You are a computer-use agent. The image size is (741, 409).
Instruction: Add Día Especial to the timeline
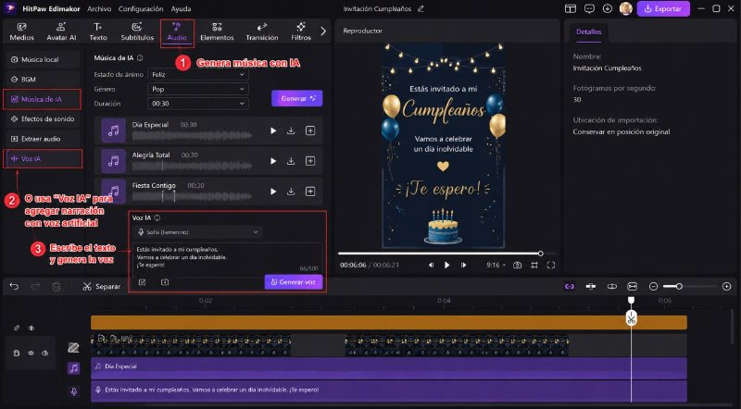point(310,130)
